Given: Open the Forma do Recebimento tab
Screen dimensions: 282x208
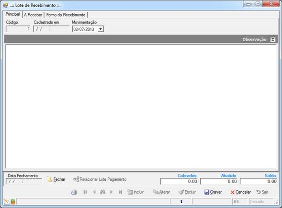Looking at the screenshot, I should pos(66,15).
